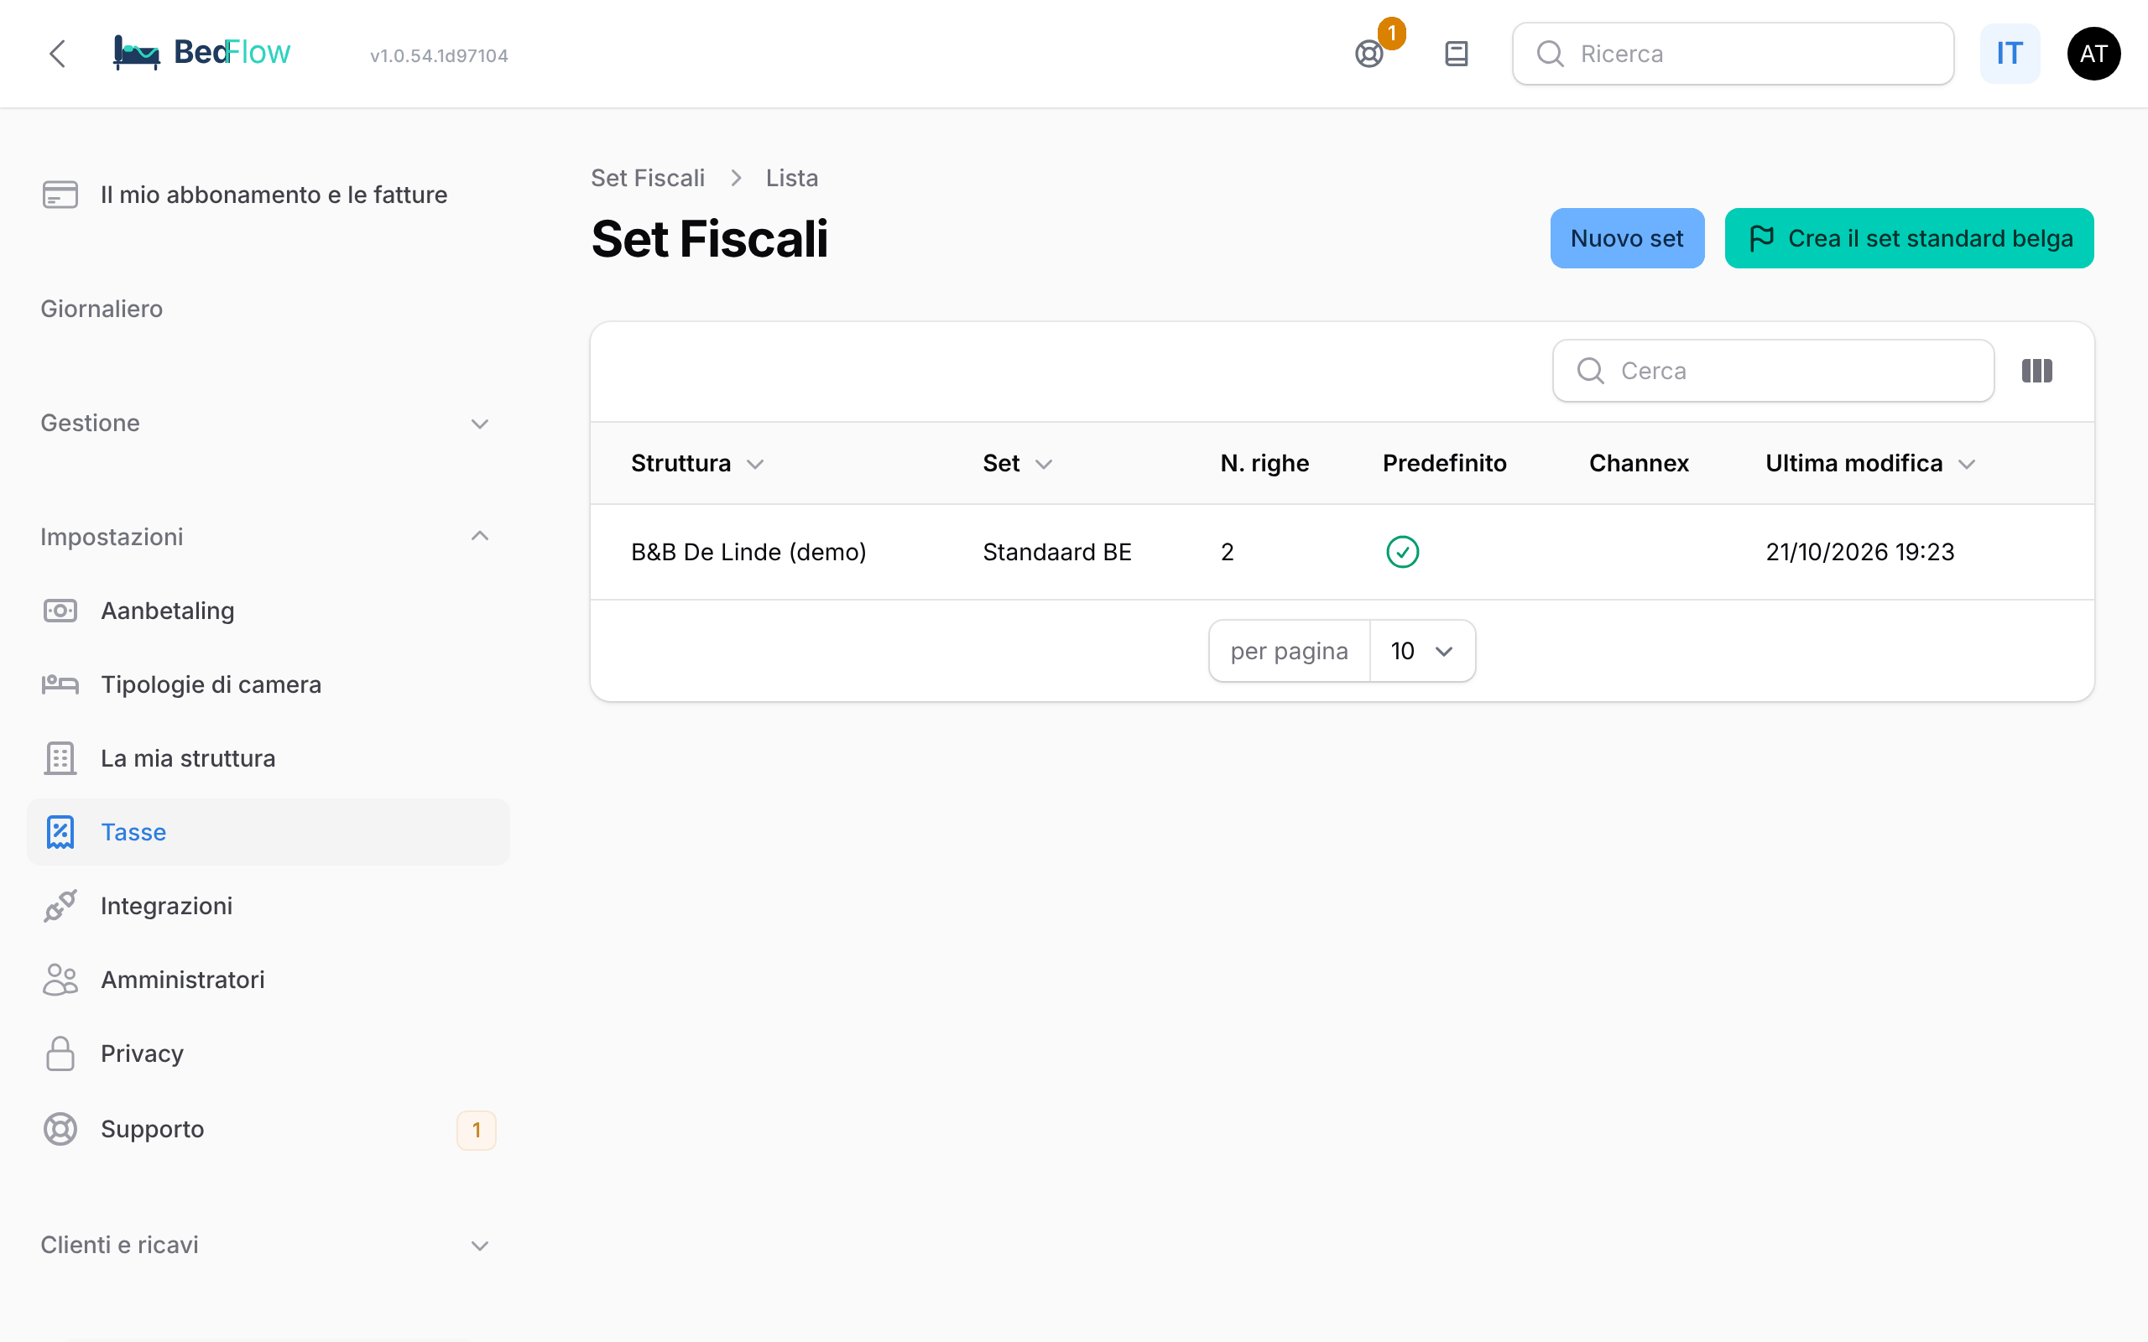This screenshot has width=2148, height=1342.
Task: Click the Aanbetaling banknote icon
Action: tap(60, 611)
